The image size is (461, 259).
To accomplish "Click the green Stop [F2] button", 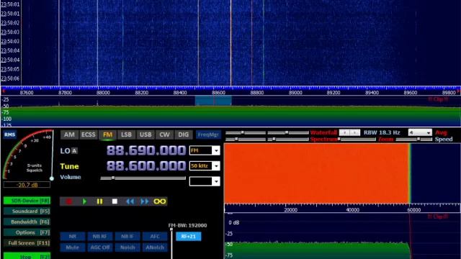I will [x=27, y=256].
